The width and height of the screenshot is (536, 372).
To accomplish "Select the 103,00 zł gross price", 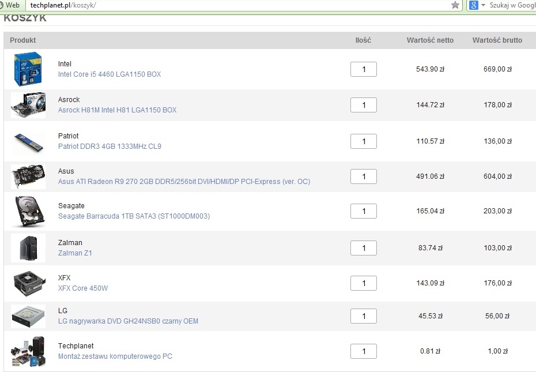I will [498, 248].
